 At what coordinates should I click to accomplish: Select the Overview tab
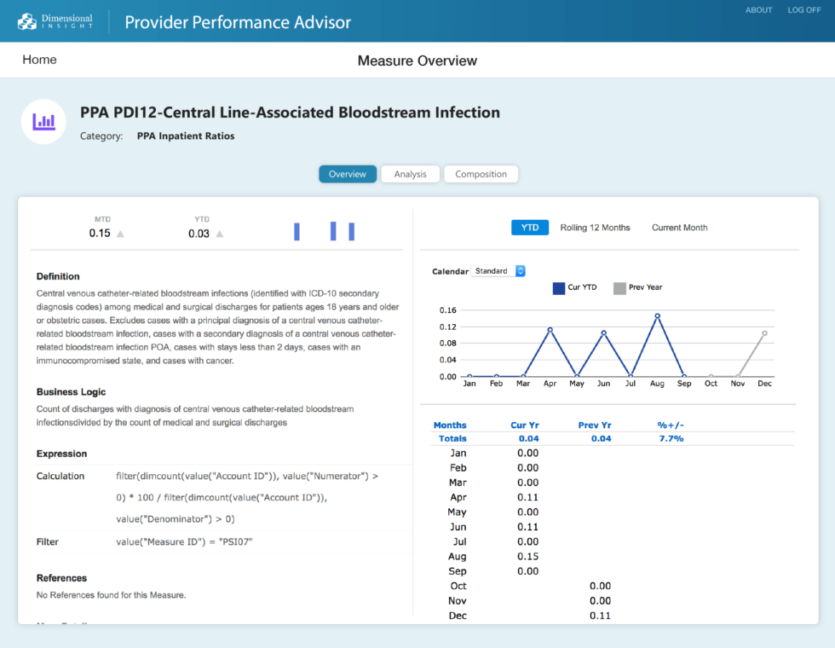click(x=348, y=173)
